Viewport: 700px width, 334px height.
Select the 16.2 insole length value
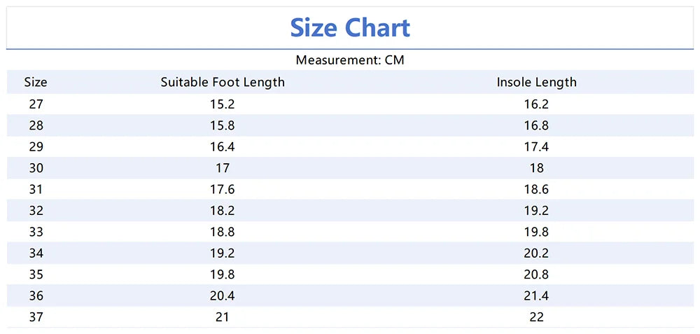(x=536, y=104)
